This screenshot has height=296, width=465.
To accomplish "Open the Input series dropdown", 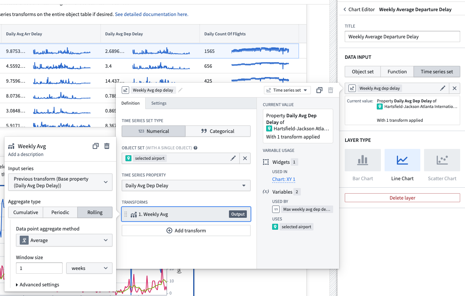I will click(x=60, y=182).
